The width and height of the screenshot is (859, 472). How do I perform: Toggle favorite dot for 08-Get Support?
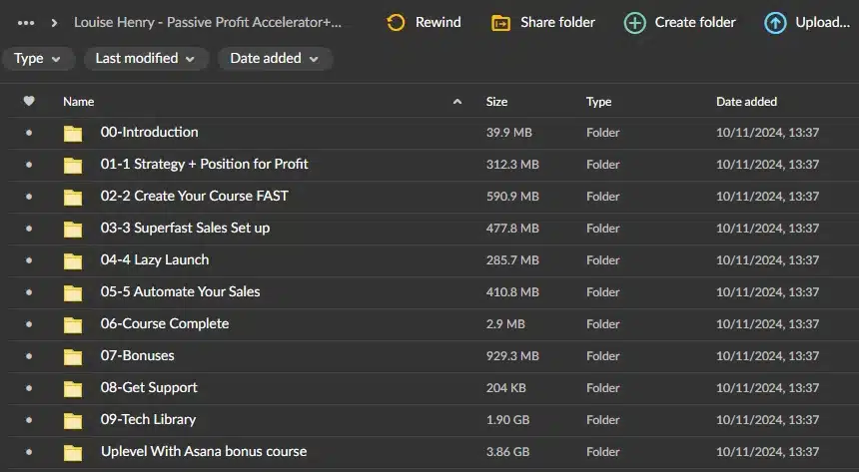(29, 387)
